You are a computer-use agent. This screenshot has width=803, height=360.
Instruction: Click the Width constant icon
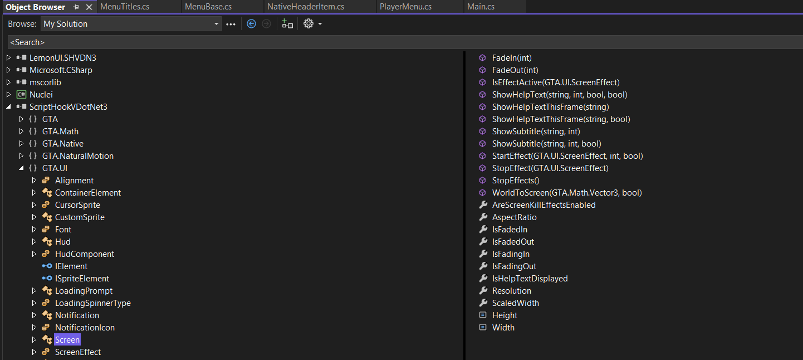(483, 328)
